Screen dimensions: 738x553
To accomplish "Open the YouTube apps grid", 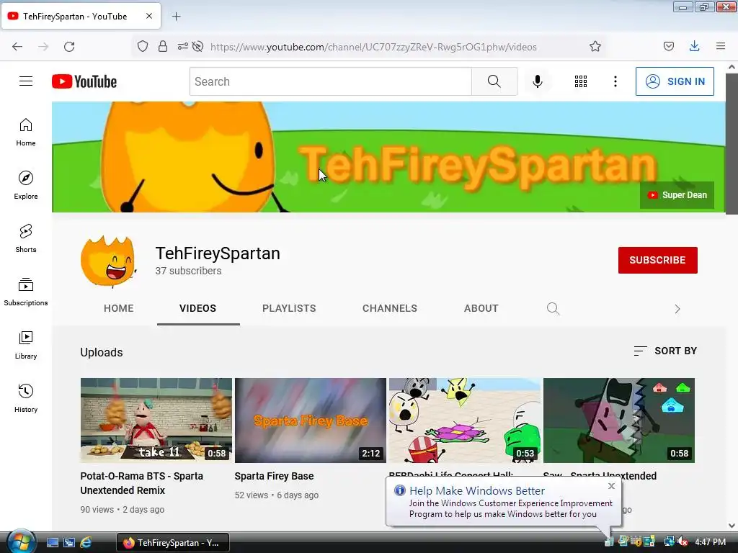I will (581, 81).
